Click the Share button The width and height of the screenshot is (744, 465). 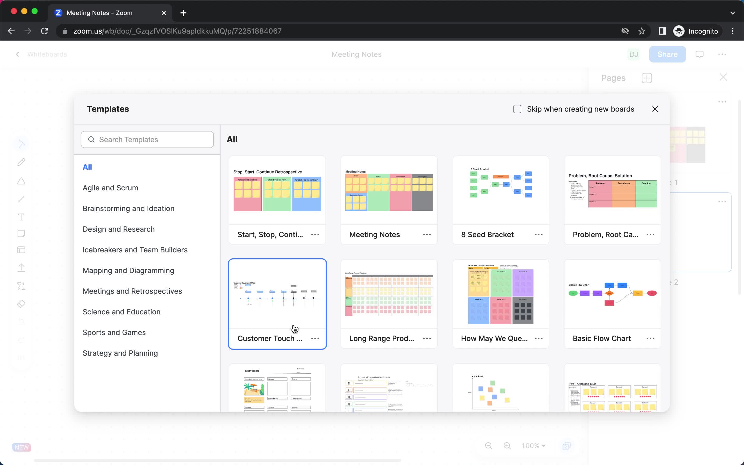(x=667, y=54)
